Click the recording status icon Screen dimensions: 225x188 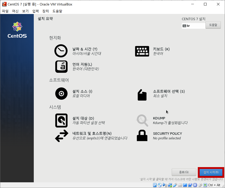(190, 185)
